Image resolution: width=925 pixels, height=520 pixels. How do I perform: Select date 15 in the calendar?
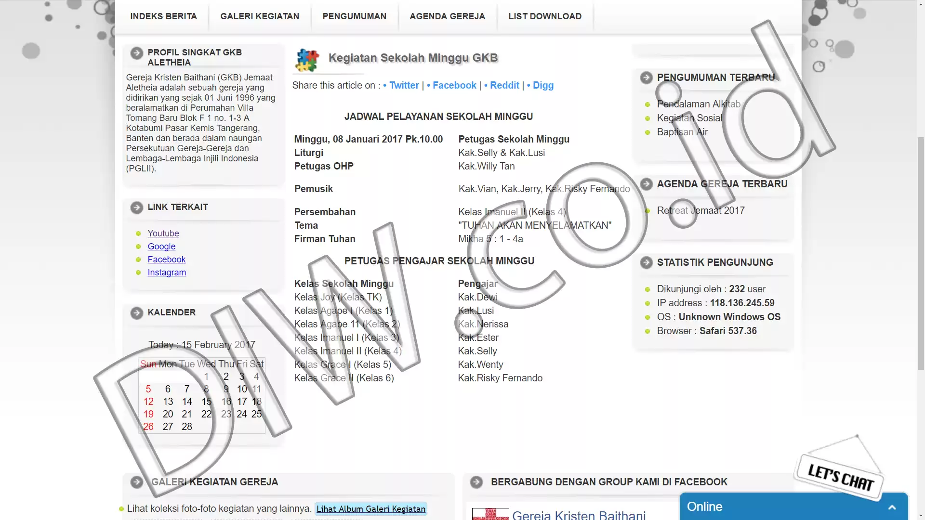[206, 402]
